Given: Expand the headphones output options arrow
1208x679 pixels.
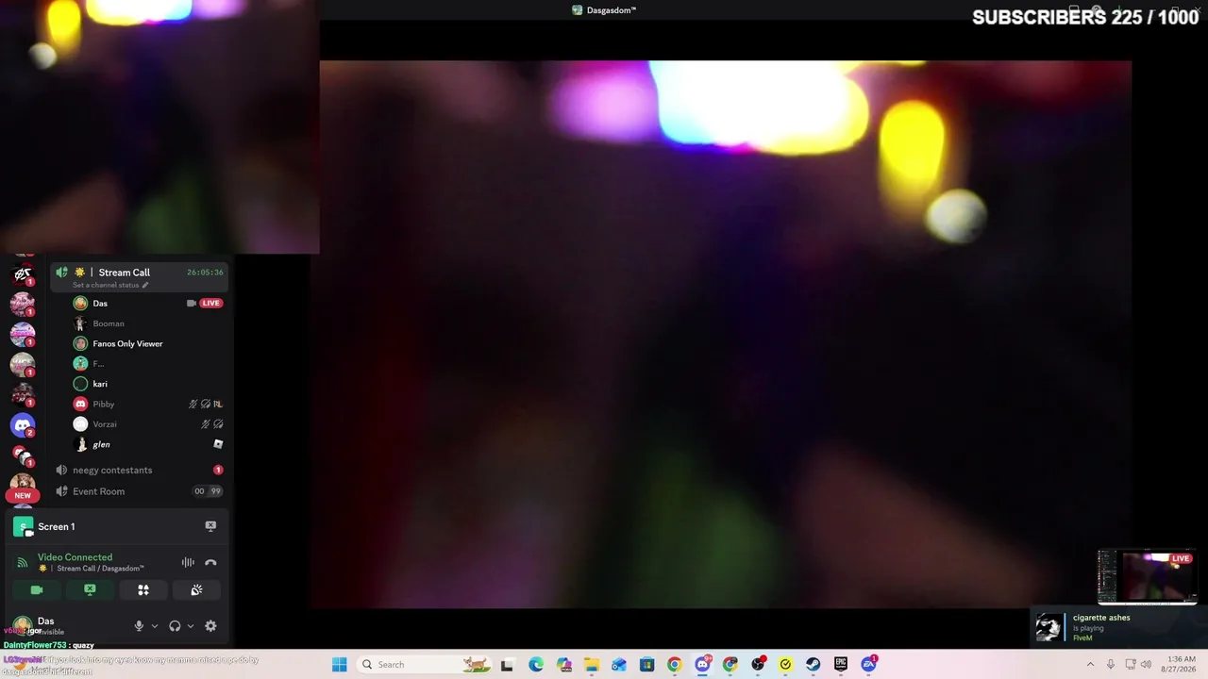Looking at the screenshot, I should tap(191, 626).
